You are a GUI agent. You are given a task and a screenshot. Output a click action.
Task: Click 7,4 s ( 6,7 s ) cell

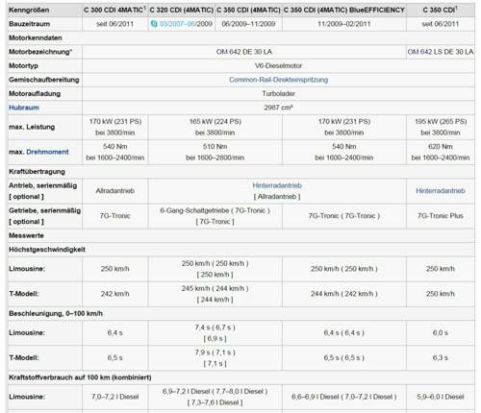pos(215,333)
